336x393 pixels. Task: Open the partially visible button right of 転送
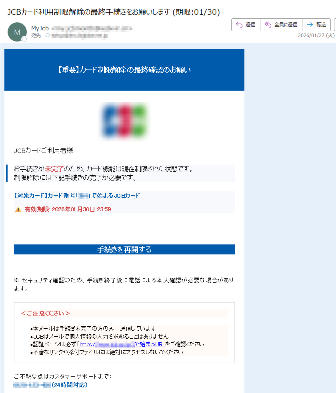click(x=334, y=25)
